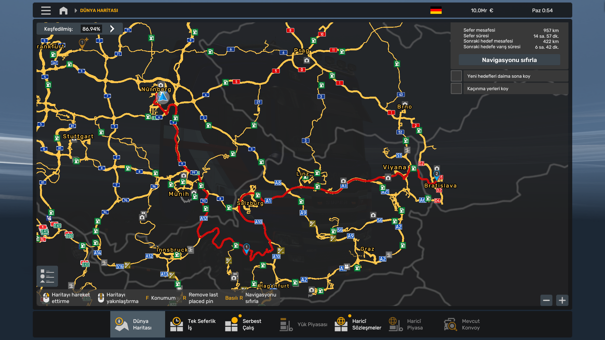Screen dimensions: 605x340
Task: Click the German flag icon
Action: (436, 10)
